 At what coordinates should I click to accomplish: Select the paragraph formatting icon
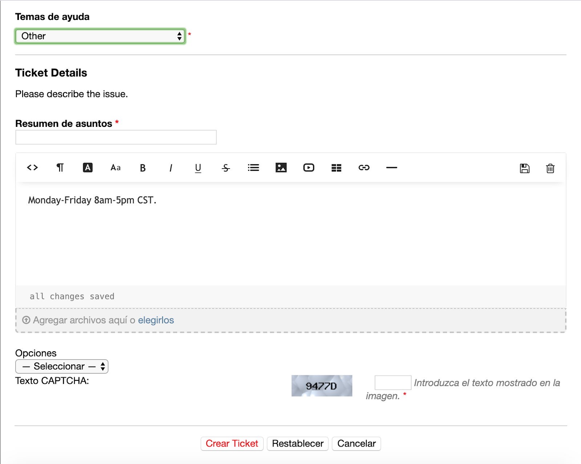60,167
